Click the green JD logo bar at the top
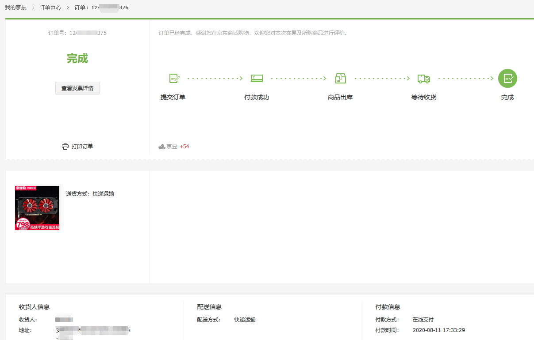Screen dimensions: 534x340 tap(267, 19)
